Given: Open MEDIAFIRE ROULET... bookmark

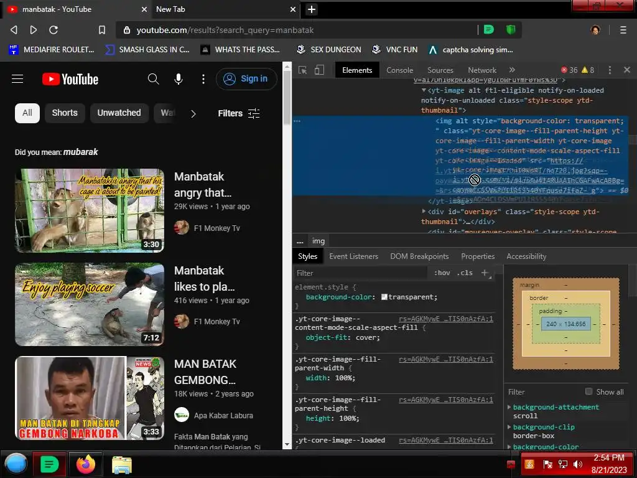Looking at the screenshot, I should pos(52,50).
